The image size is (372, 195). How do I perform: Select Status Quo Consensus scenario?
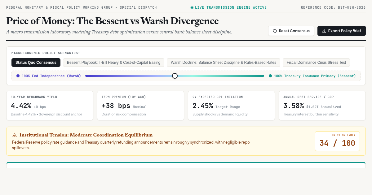(x=36, y=63)
